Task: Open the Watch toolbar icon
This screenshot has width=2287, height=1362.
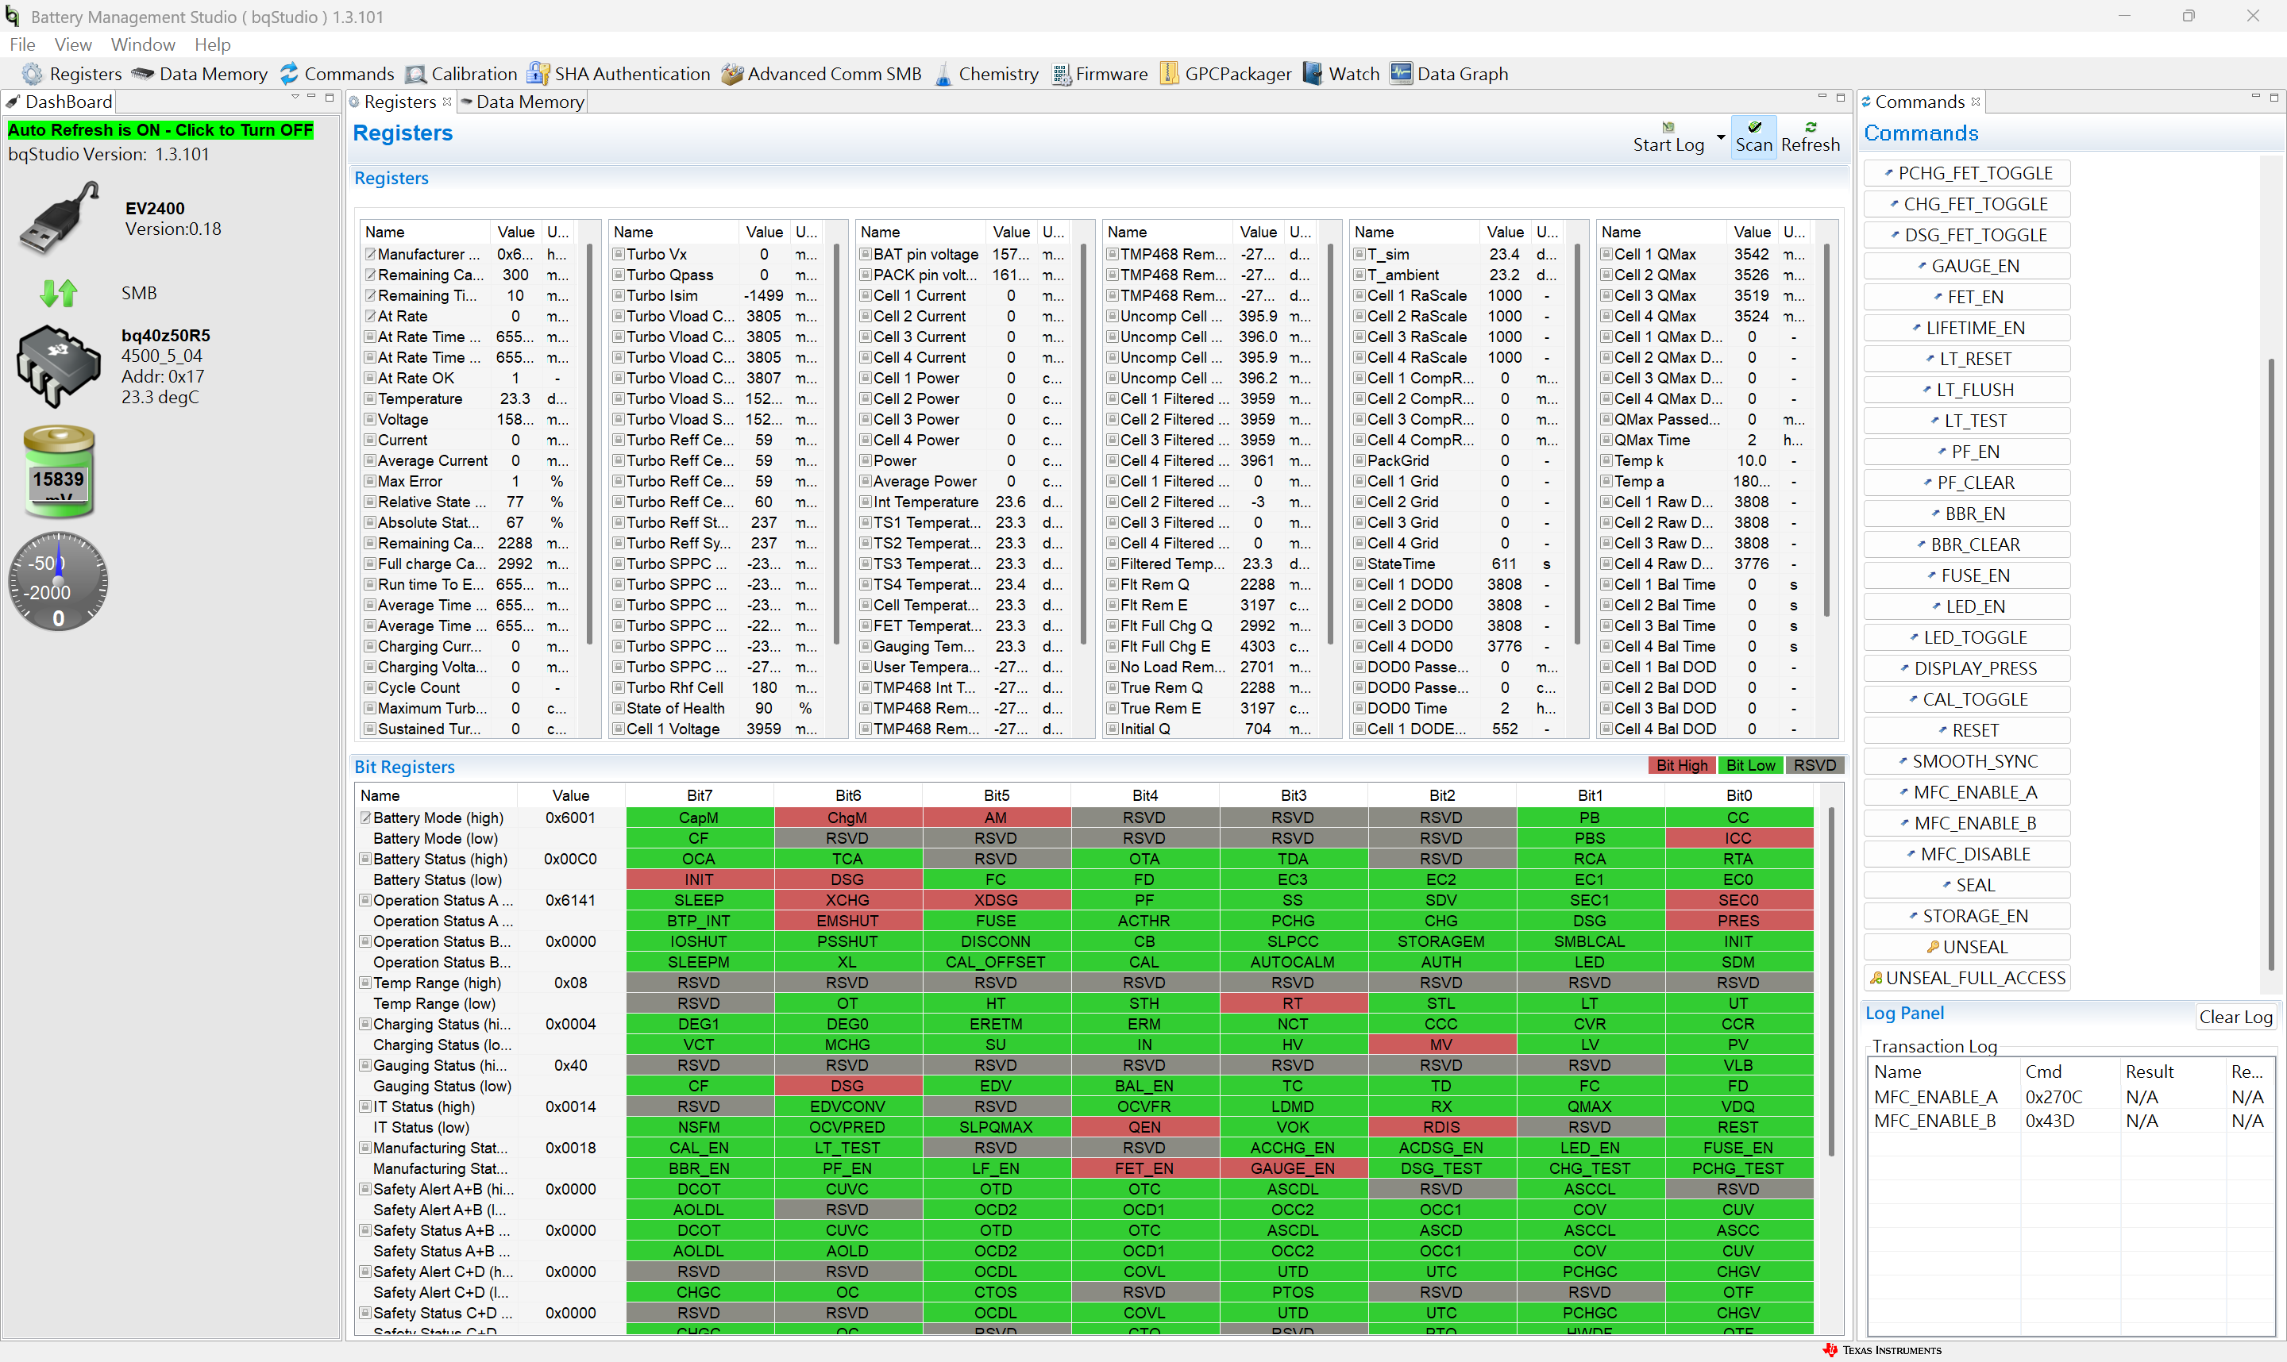Action: [1313, 74]
